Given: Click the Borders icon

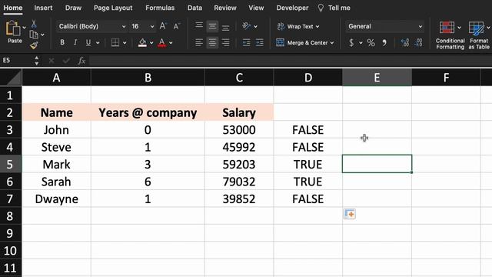Looking at the screenshot, I should pos(115,42).
